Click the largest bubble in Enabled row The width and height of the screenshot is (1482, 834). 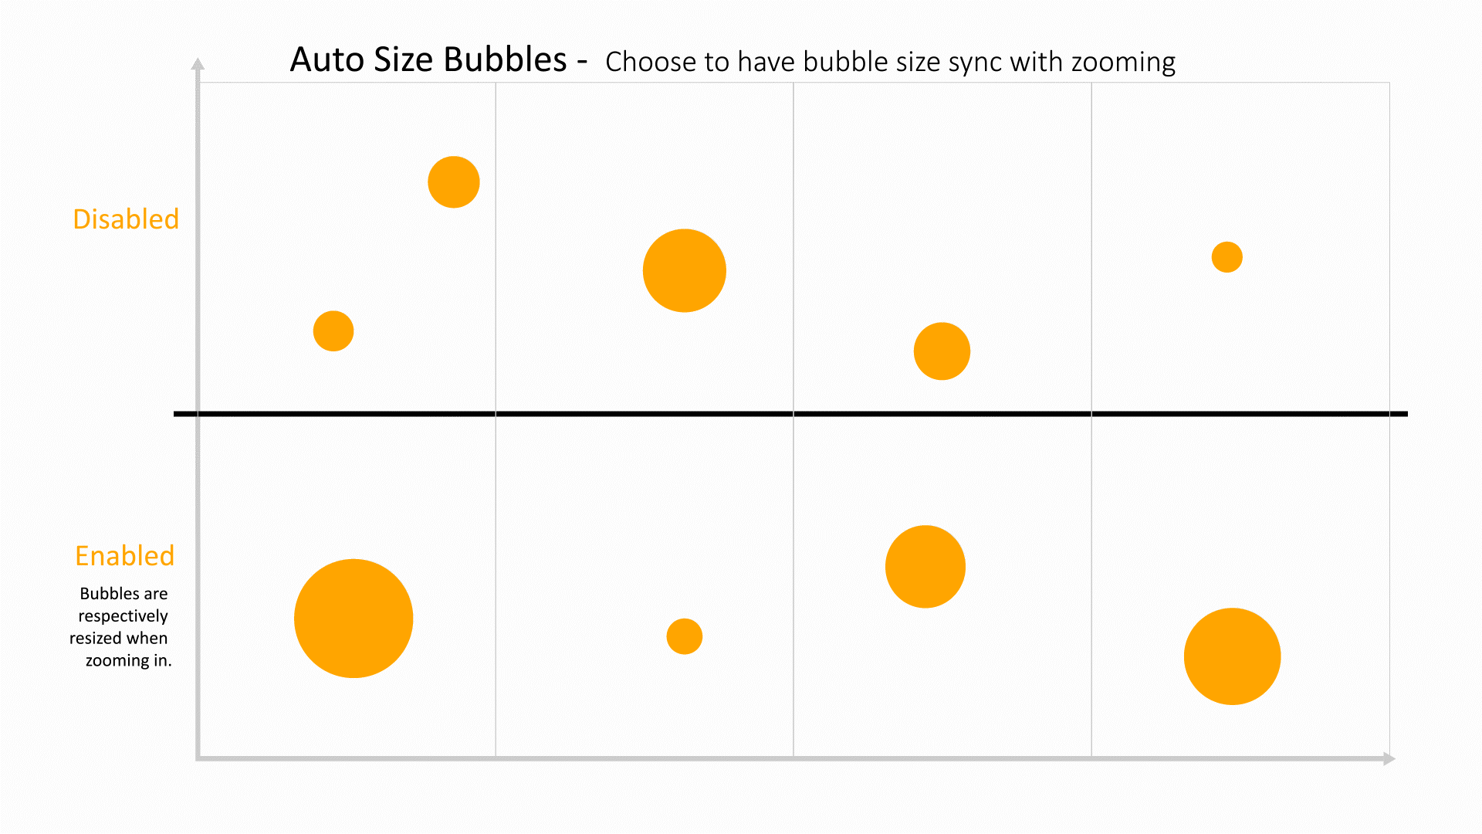click(x=354, y=619)
